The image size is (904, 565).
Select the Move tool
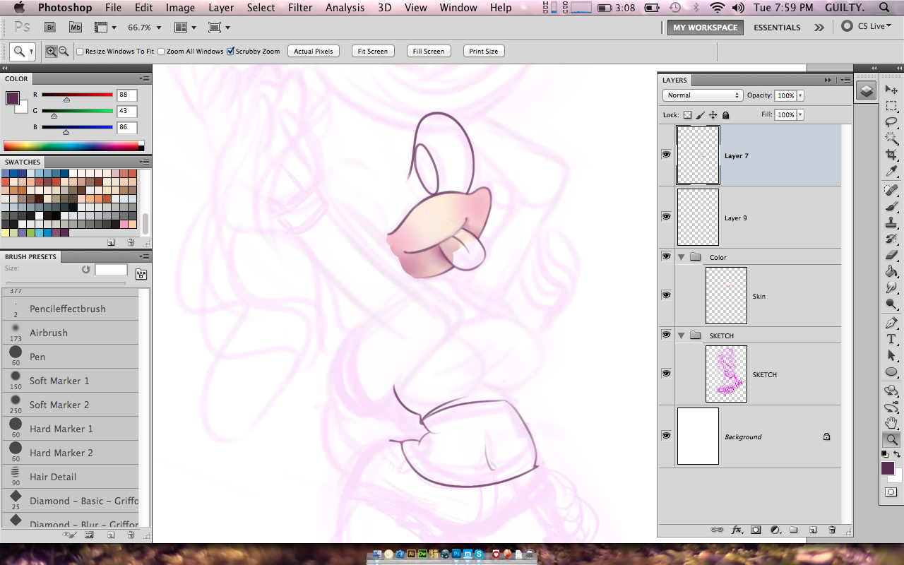tap(891, 89)
